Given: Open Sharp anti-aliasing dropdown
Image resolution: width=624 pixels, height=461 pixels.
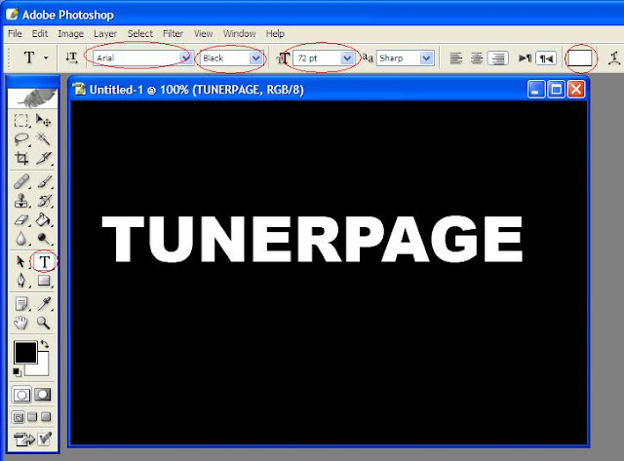Looking at the screenshot, I should point(427,58).
